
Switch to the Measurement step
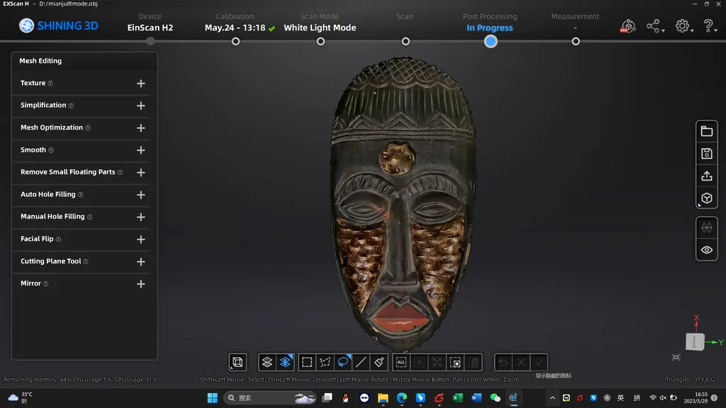tap(575, 41)
